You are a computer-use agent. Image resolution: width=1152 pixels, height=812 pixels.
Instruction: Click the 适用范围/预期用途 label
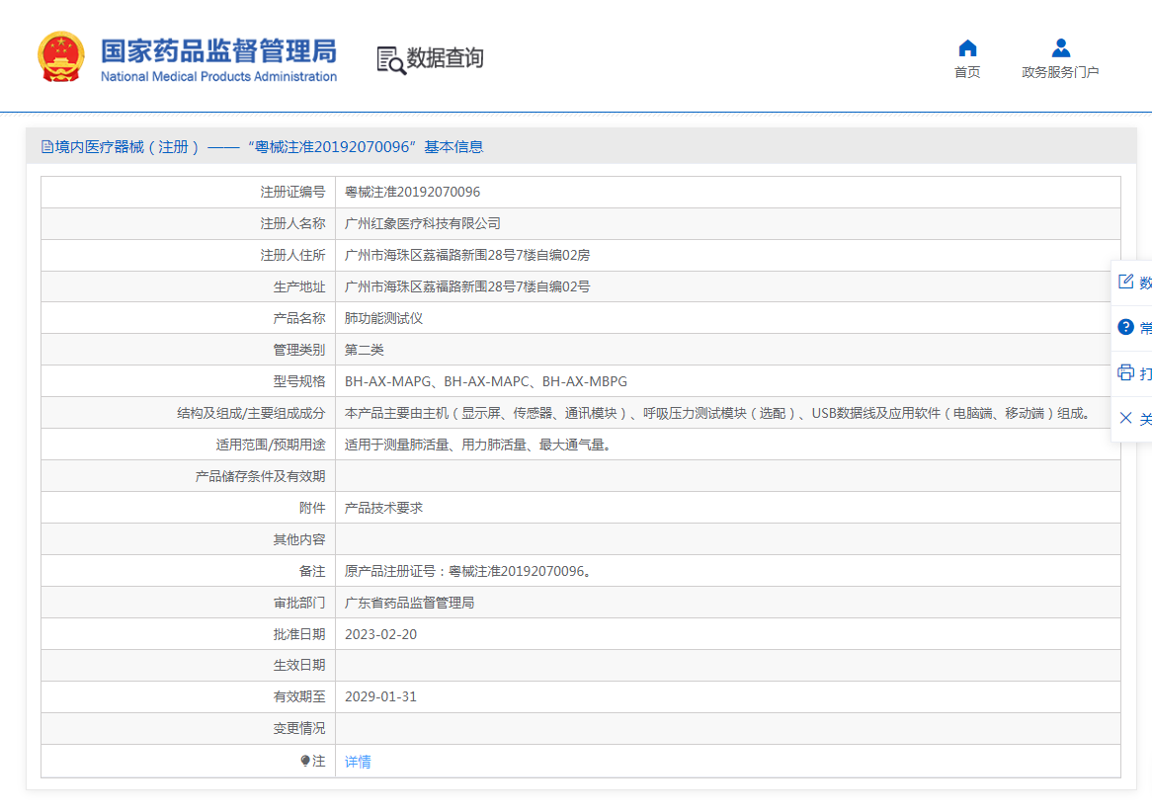[271, 445]
